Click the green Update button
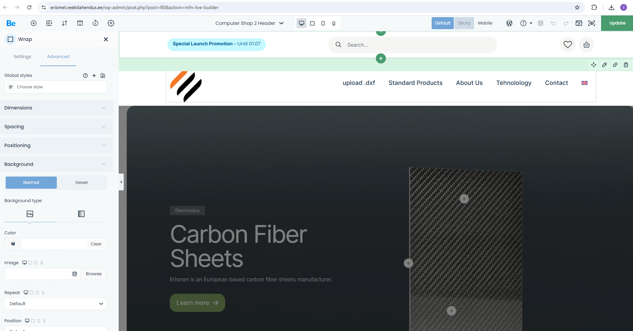The height and width of the screenshot is (331, 633). point(617,23)
